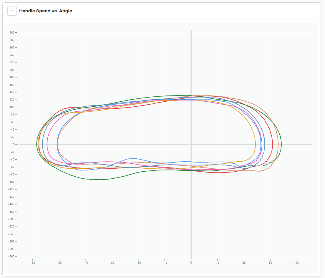Select the -30 x-axis tick label

coord(112,263)
